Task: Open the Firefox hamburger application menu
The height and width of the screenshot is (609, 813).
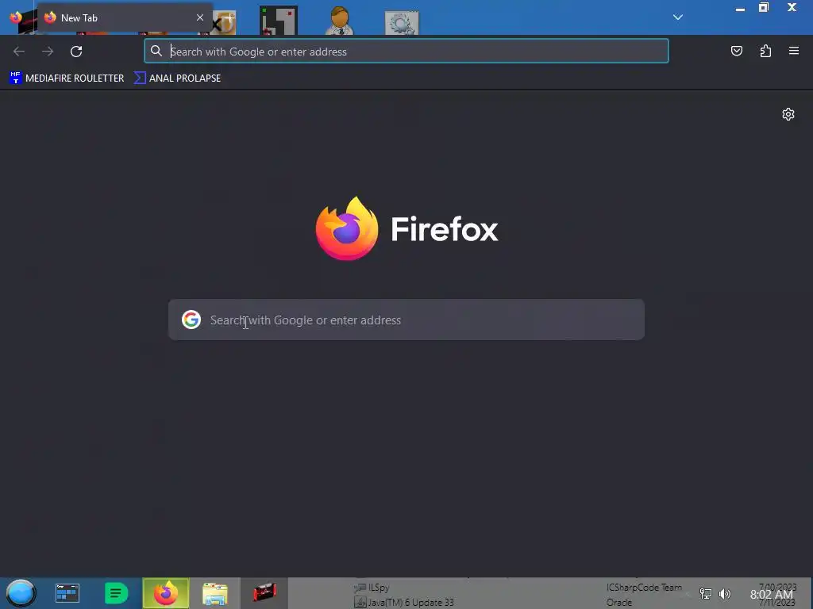Action: pos(794,51)
